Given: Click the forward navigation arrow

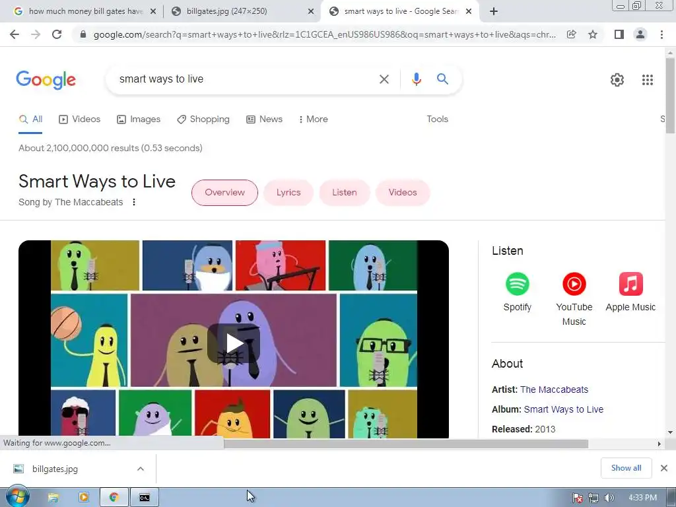Looking at the screenshot, I should pyautogui.click(x=36, y=34).
